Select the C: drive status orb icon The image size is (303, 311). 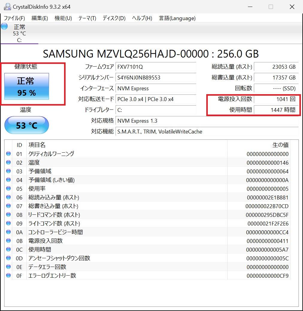[4, 26]
